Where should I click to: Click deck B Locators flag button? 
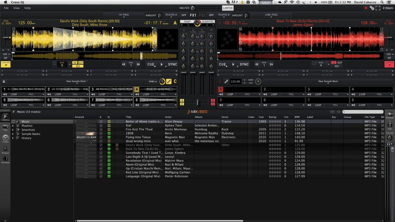point(389,64)
